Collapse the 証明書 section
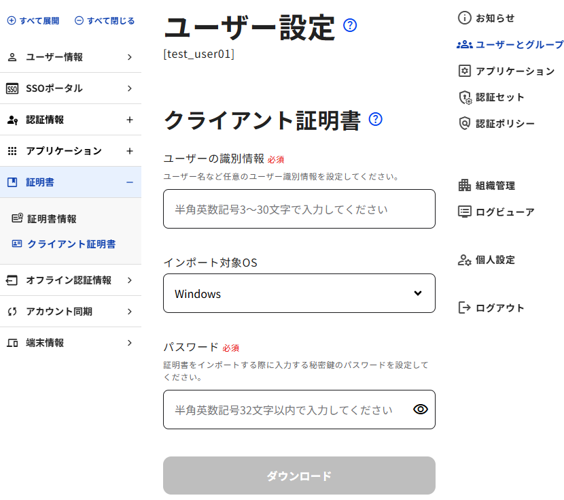564x500 pixels. click(x=130, y=182)
